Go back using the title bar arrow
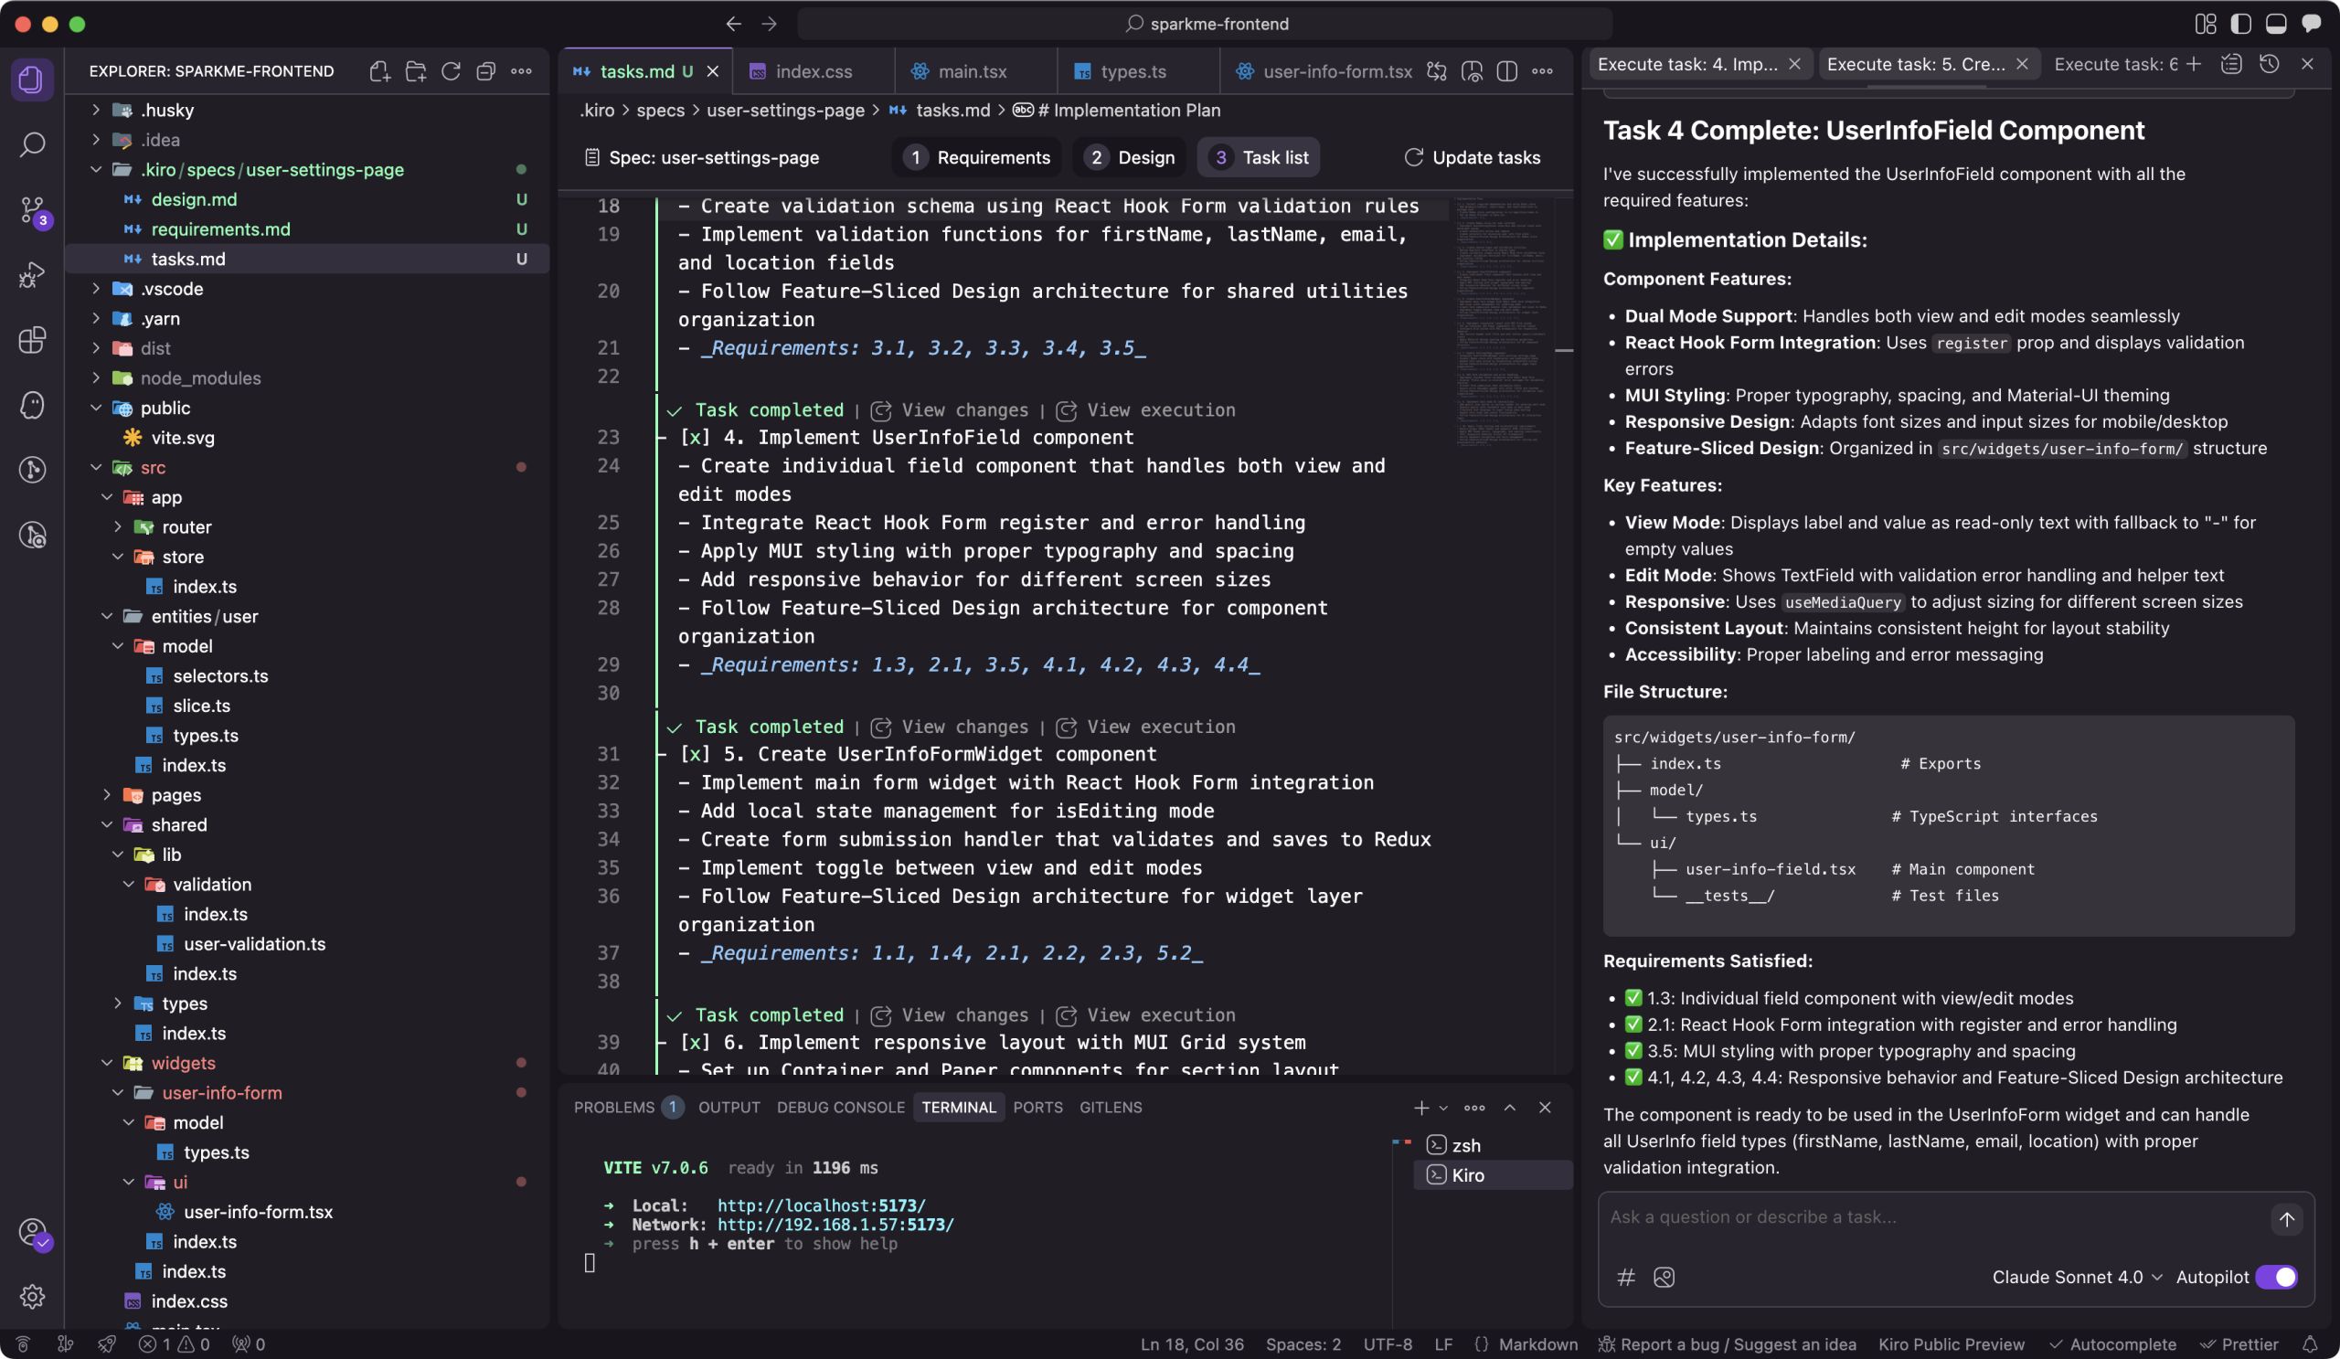This screenshot has height=1359, width=2340. tap(734, 23)
